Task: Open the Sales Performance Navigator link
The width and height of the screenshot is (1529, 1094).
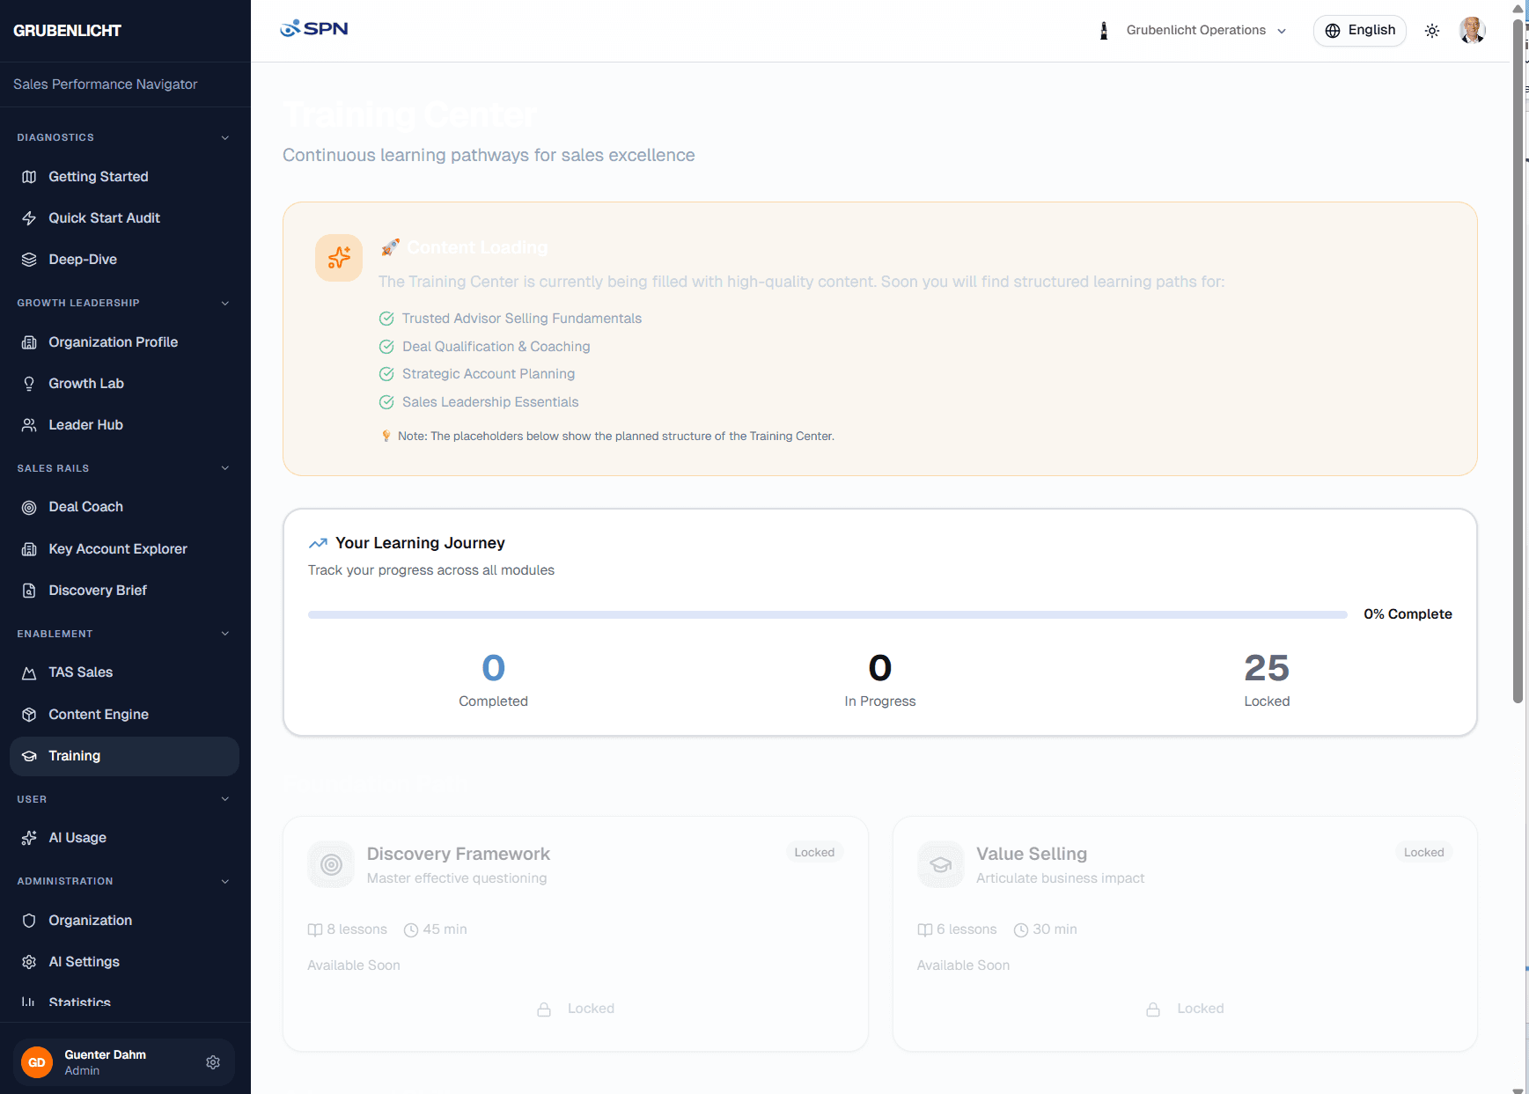Action: (105, 84)
